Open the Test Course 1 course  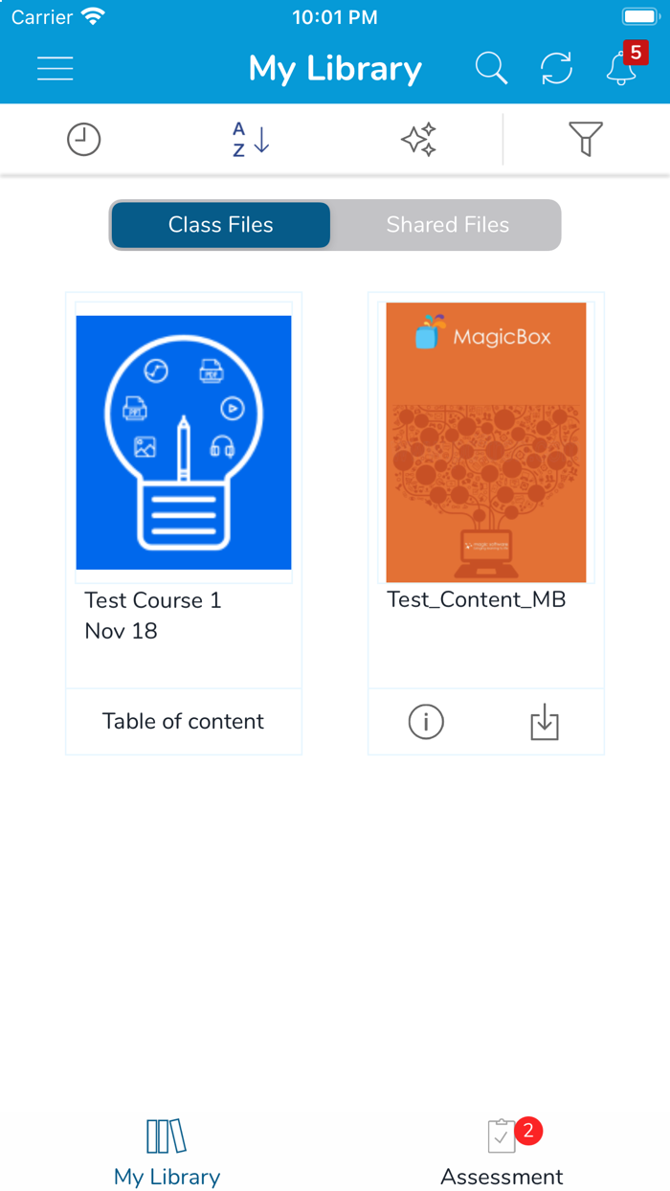coord(183,442)
